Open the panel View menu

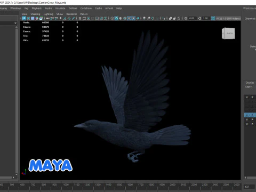coord(25,14)
